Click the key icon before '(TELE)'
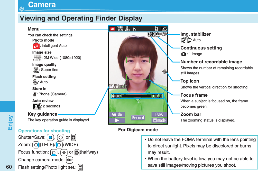 [36, 145]
